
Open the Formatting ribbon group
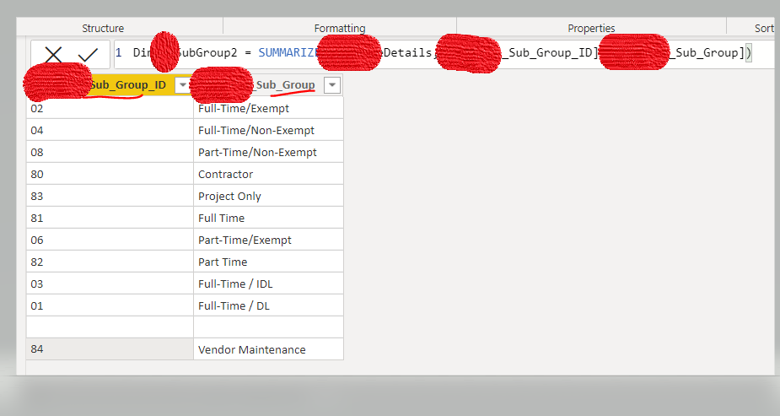(x=340, y=29)
